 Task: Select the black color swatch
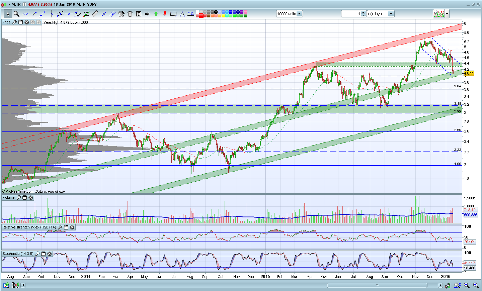[216, 12]
